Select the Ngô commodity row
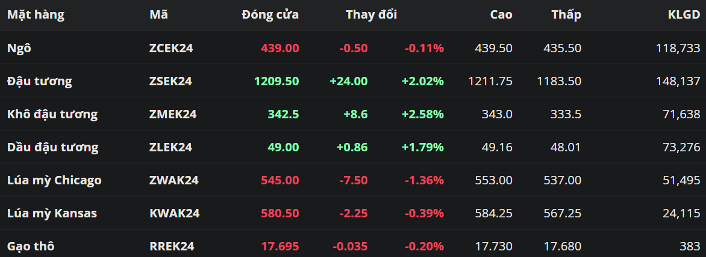This screenshot has height=257, width=706. pos(19,48)
